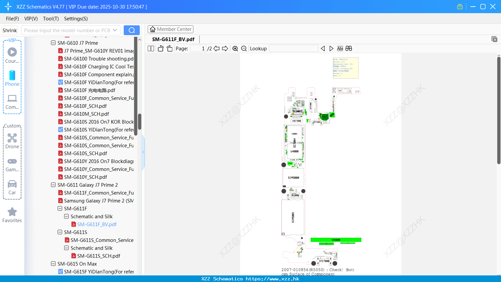Open SM-G610F Component explain file
The height and width of the screenshot is (282, 501).
96,75
